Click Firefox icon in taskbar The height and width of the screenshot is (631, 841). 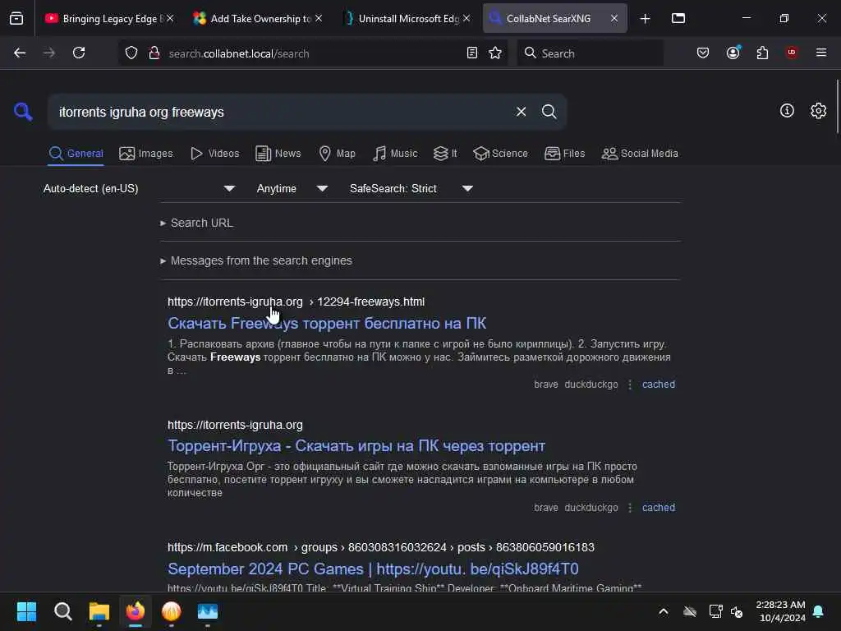tap(136, 611)
